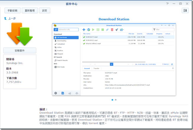Click the Progress column header
Screen dimensions: 193x130
coord(159,34)
